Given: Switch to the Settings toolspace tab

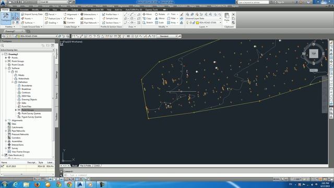Looking at the screenshot, I should coord(56,75).
